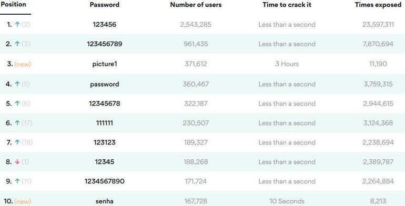Click the up arrow beside position 7
405x206 pixels.
[x=17, y=142]
